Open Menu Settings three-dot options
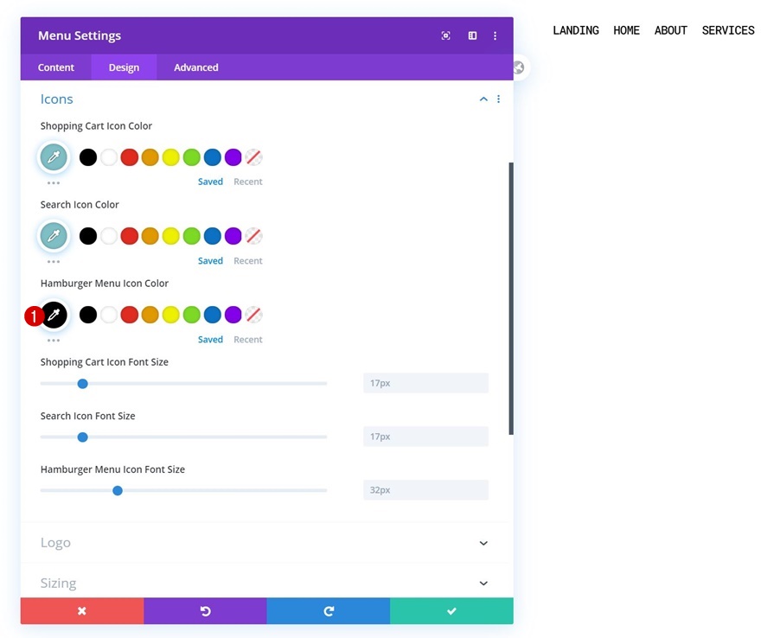This screenshot has width=761, height=638. click(495, 35)
